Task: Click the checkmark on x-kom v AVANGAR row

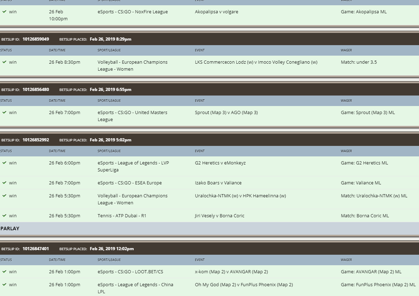Action: (4, 272)
